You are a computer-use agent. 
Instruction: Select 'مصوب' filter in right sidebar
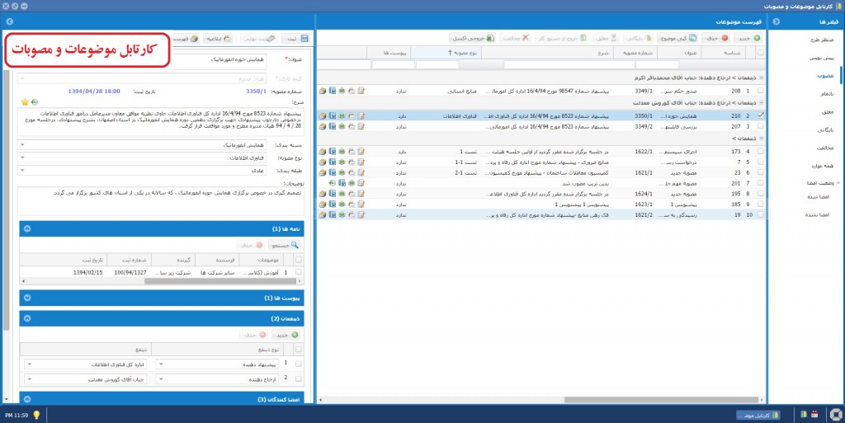coord(822,75)
